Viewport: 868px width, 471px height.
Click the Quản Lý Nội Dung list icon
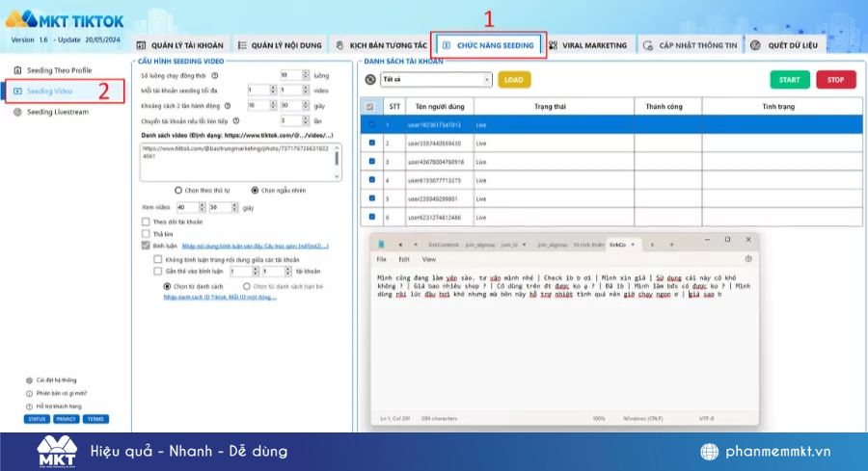[x=242, y=45]
